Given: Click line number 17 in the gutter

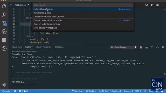Looking at the screenshot, I should (14, 24).
